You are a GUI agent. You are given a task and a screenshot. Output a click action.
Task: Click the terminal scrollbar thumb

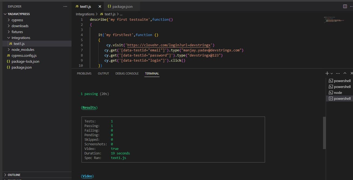tap(324, 133)
